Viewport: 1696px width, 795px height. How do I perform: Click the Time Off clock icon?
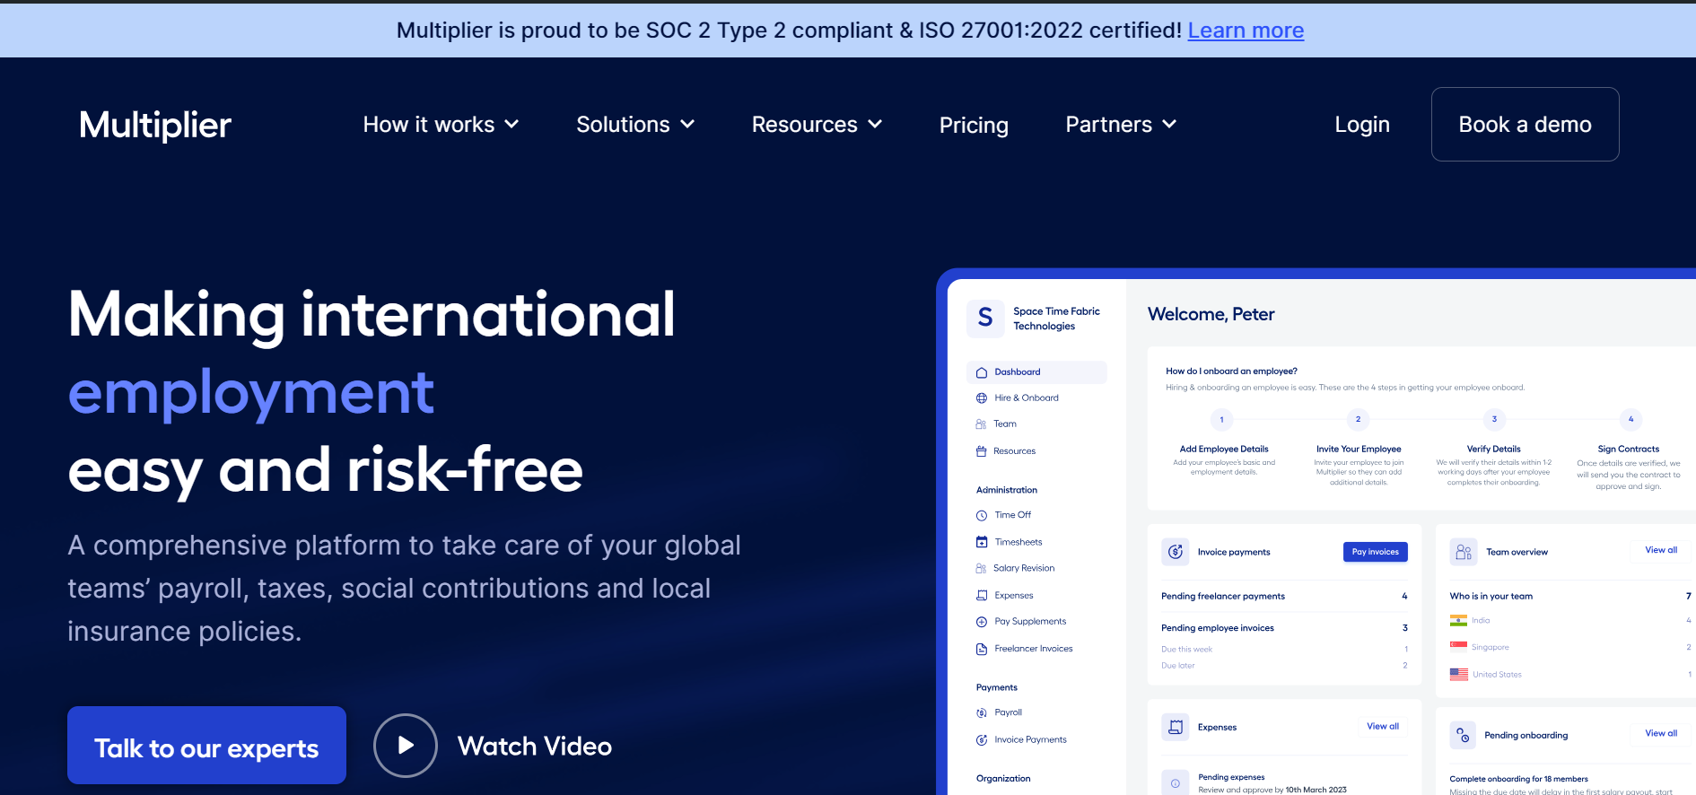coord(982,516)
